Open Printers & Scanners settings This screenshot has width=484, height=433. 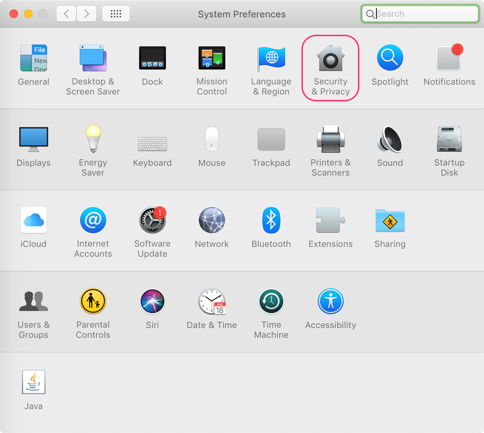point(330,139)
